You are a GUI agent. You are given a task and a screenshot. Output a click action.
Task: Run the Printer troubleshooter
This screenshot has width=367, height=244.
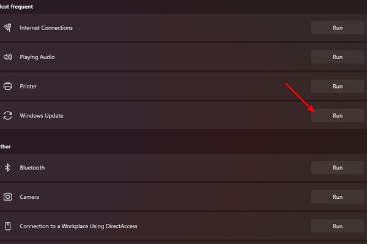pos(337,87)
